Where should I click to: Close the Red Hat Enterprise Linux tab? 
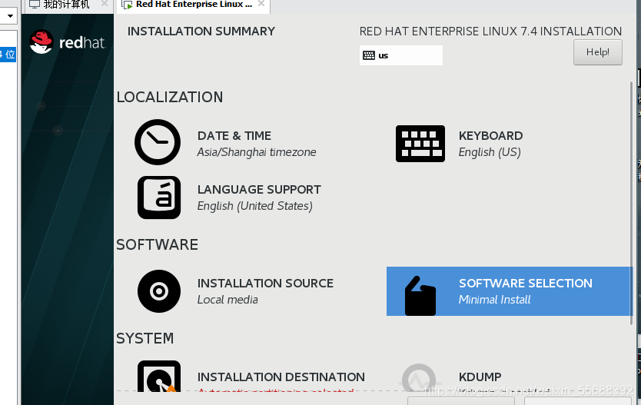261,4
